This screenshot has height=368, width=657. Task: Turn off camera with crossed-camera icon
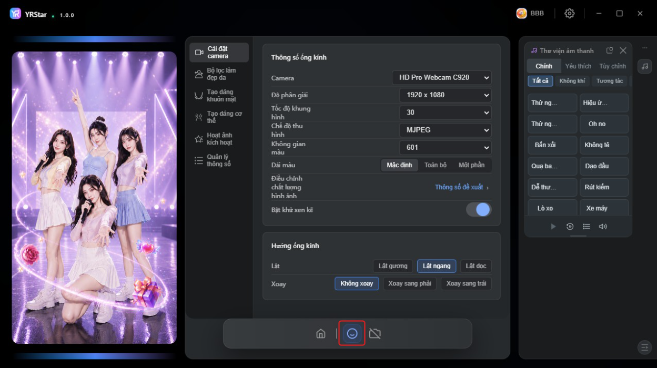375,334
